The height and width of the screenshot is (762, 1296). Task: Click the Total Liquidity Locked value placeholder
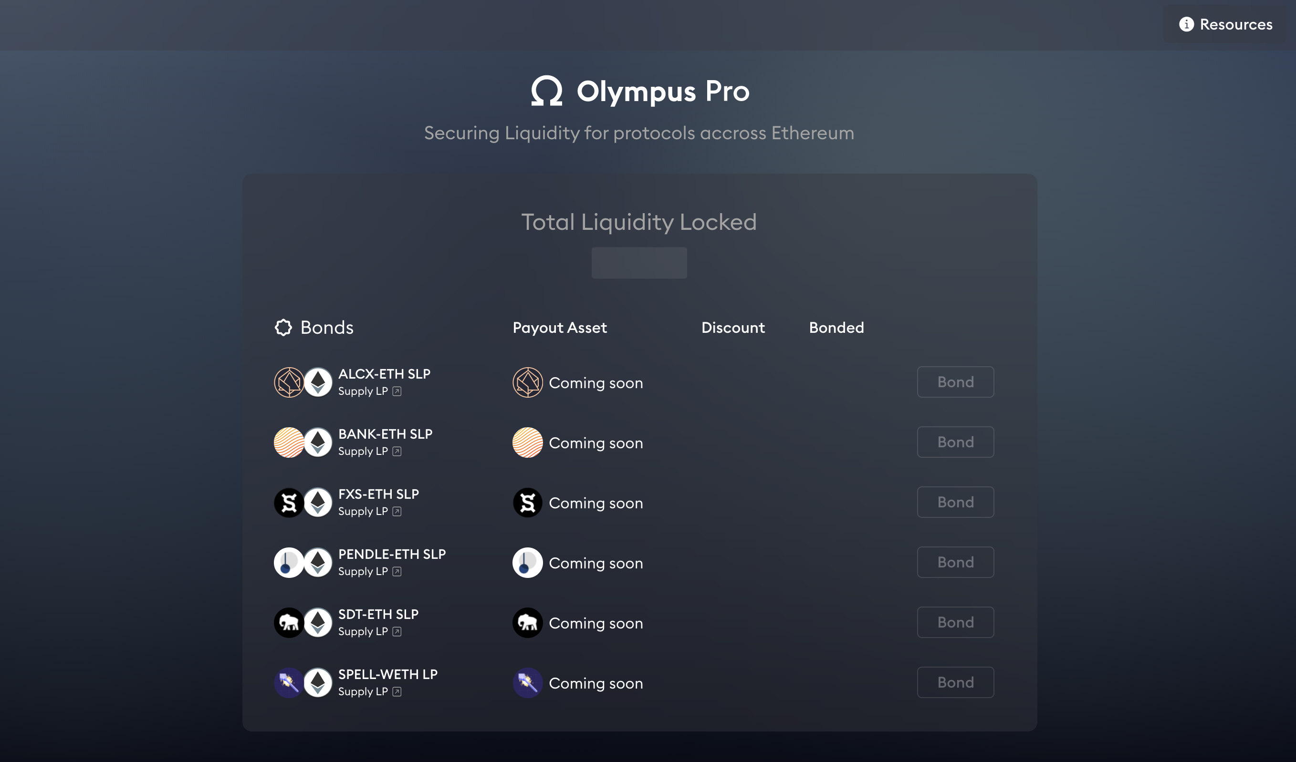pos(639,263)
